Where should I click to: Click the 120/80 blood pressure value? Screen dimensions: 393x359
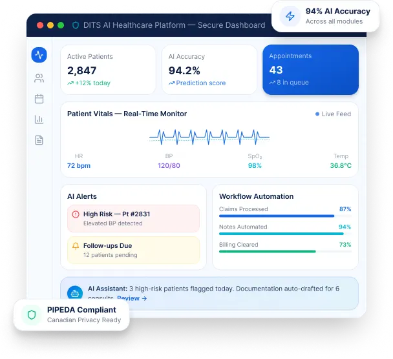click(169, 165)
